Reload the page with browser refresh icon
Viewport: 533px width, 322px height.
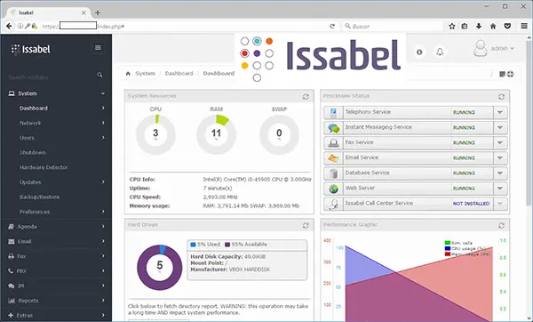click(332, 26)
